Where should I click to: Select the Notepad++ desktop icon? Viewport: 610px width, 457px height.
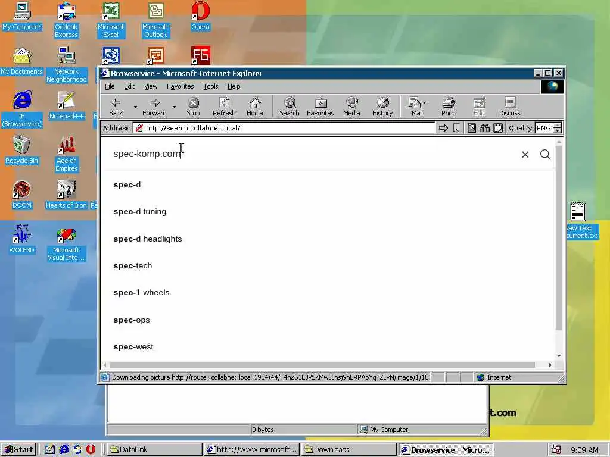click(66, 106)
